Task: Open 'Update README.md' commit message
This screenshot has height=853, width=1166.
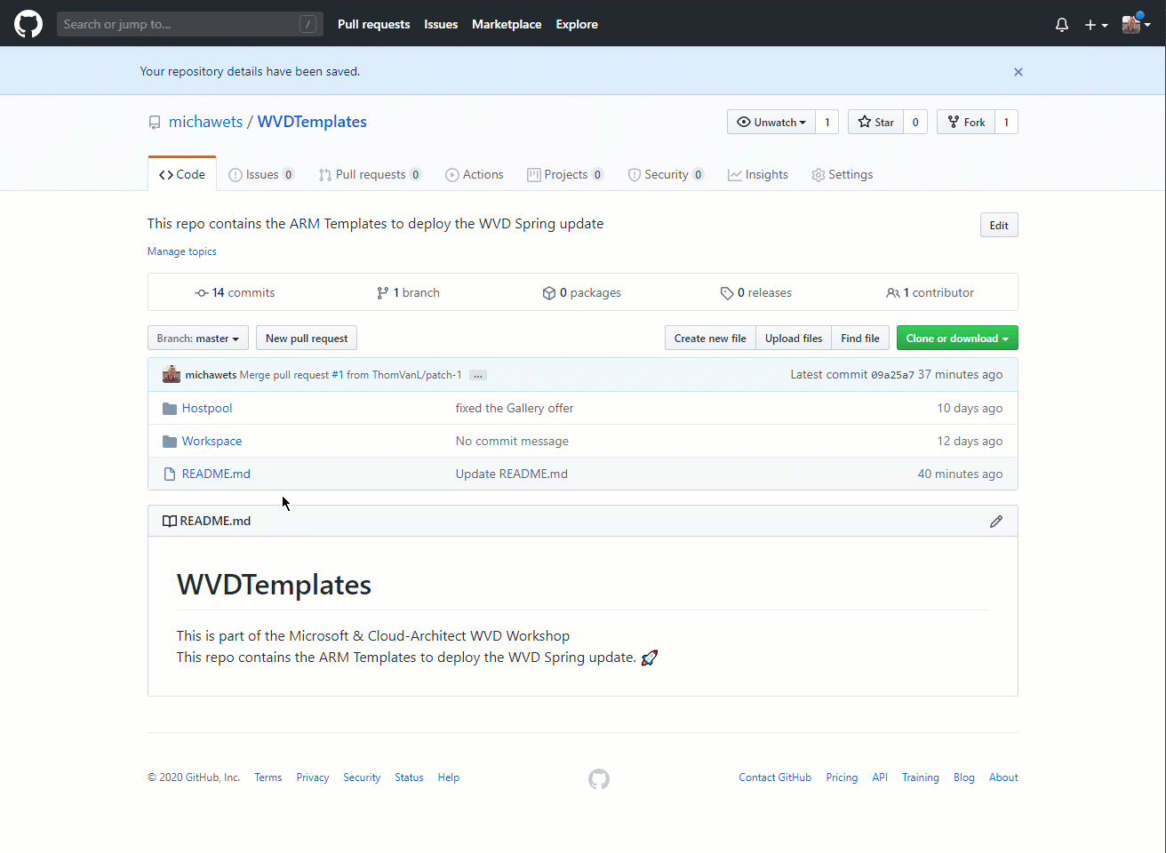Action: [512, 474]
